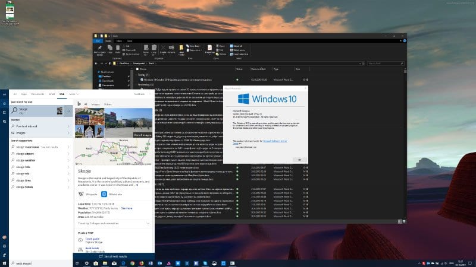Click Select all in Explorer ribbon
Screen dimensions: 476x267
(x=236, y=46)
